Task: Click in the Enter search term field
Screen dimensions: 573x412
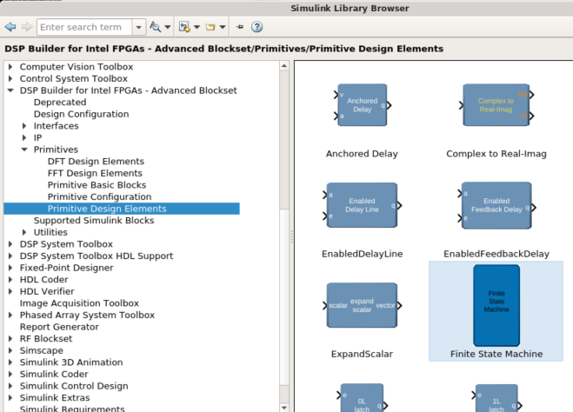Action: 83,27
